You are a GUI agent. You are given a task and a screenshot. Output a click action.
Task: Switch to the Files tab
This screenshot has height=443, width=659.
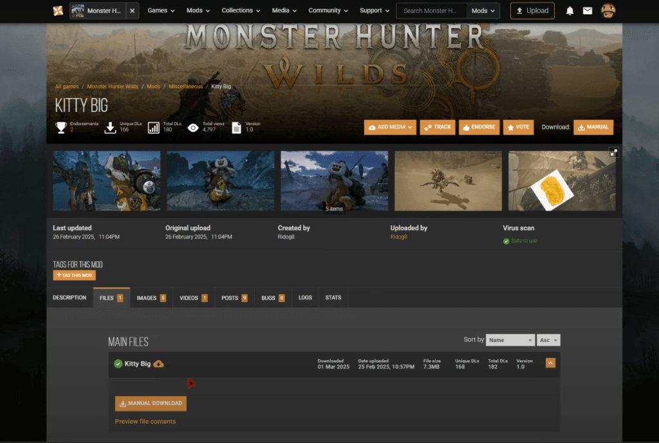click(x=111, y=297)
